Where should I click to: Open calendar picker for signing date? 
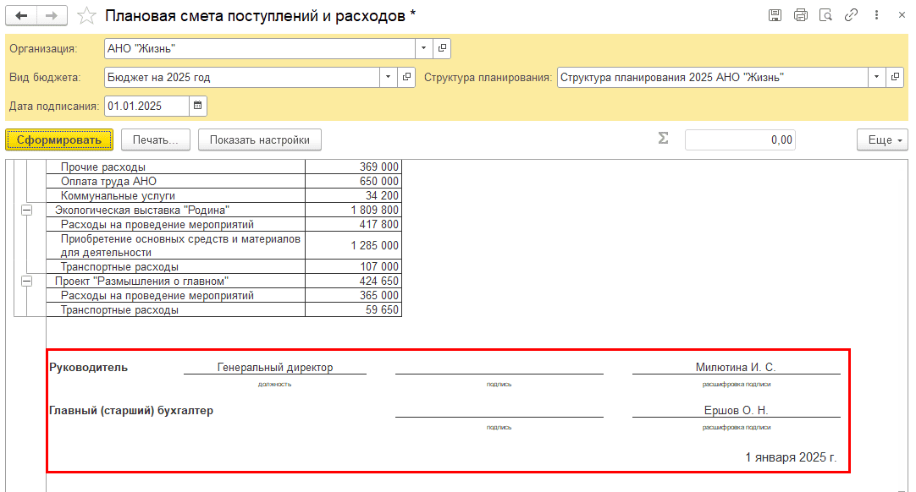[198, 106]
